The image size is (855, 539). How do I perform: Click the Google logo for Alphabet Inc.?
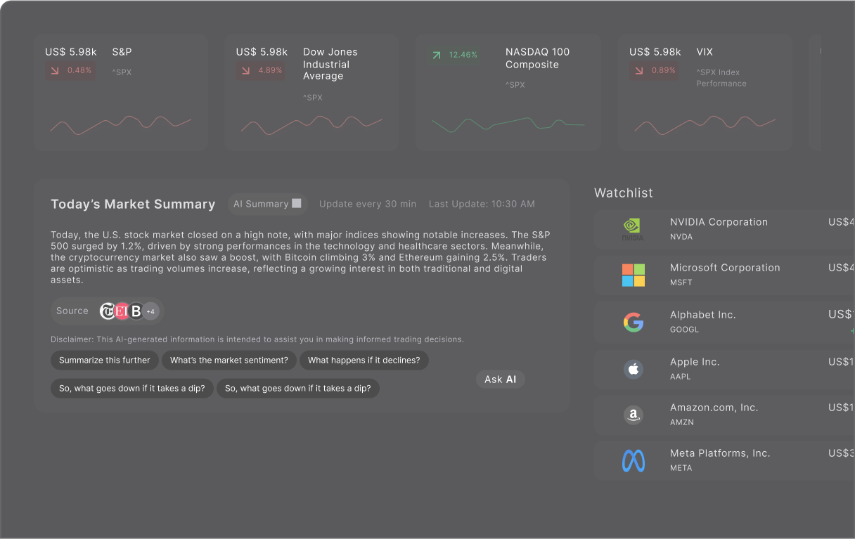[x=634, y=322]
